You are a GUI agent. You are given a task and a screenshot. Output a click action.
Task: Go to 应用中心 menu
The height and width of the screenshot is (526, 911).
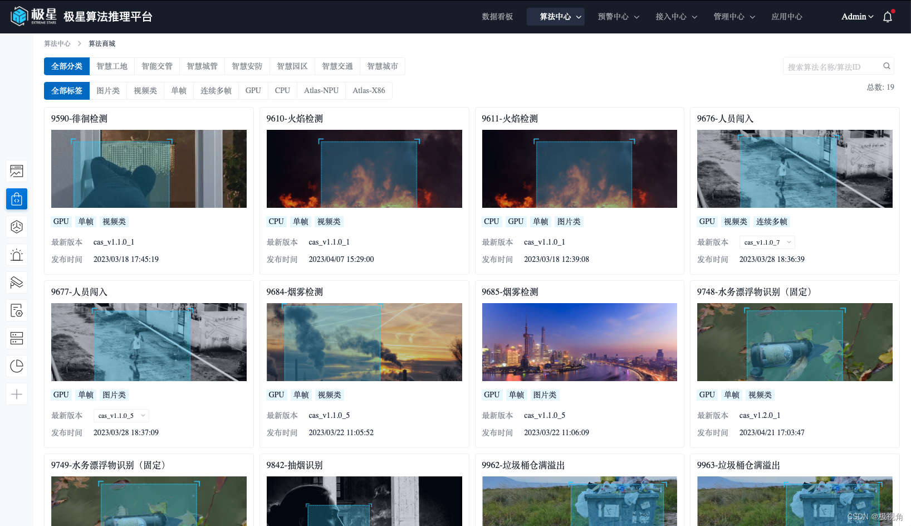[x=786, y=17]
